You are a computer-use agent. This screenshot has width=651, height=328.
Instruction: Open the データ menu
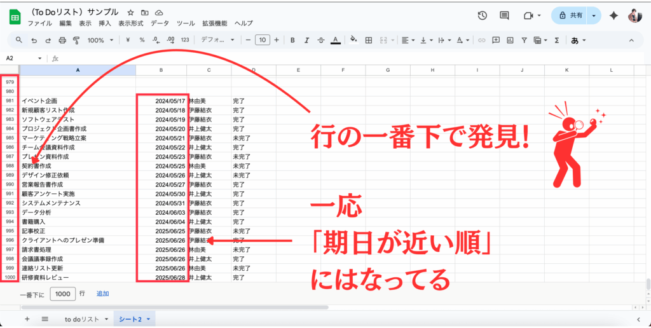coord(160,24)
